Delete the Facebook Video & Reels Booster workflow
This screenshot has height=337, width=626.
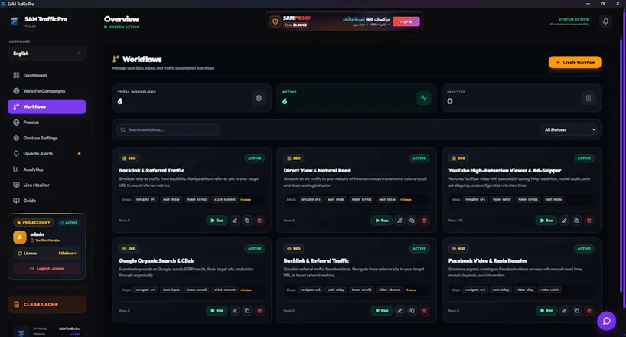[589, 311]
